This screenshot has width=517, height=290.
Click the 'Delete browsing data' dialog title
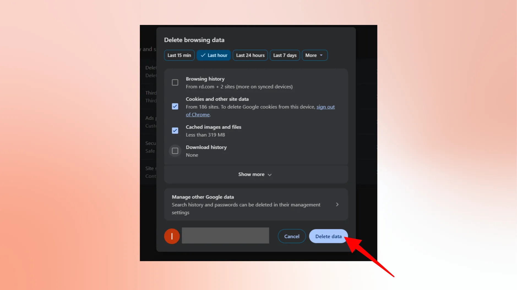coord(194,40)
